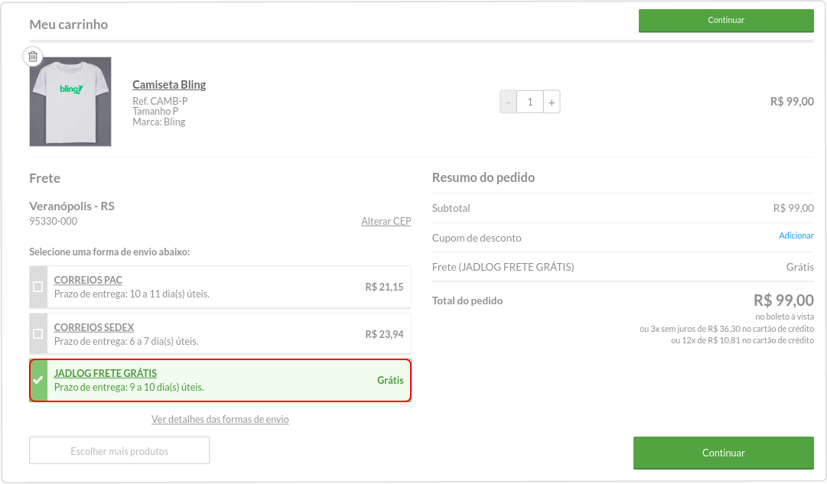827x484 pixels.
Task: Open CORREIOS PAC shipping details link
Action: (x=88, y=280)
